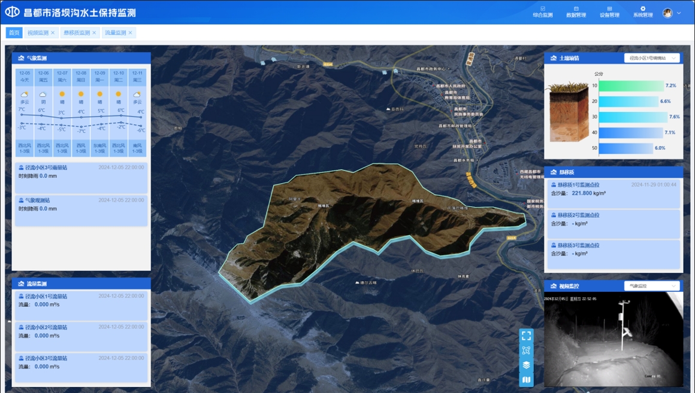Click the 20 cm moisture bar at 6.6%
Viewport: 695px width, 393px height.
(x=628, y=101)
